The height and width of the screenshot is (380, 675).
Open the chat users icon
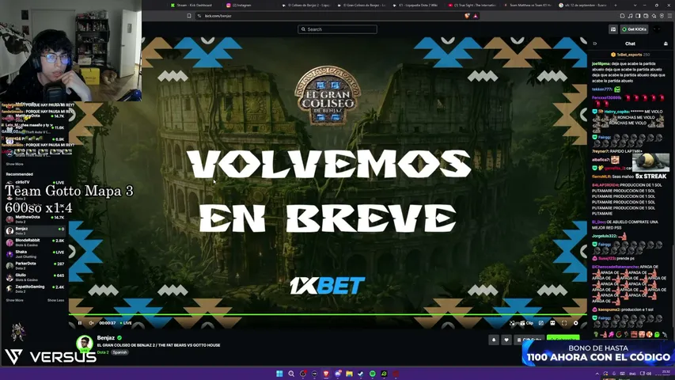(x=666, y=44)
